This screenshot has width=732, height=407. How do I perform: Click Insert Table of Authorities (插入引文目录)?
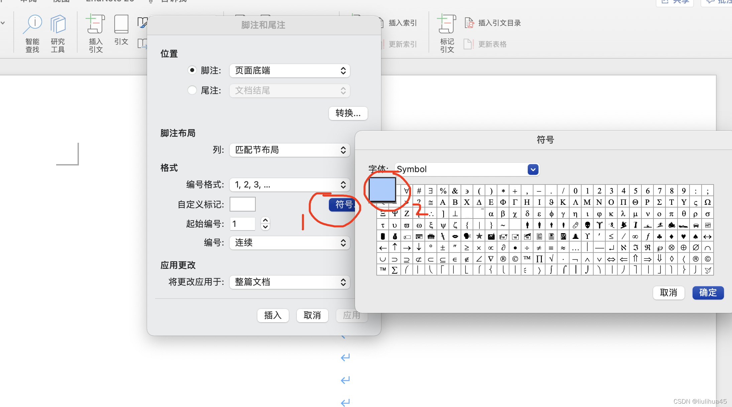[x=493, y=23]
